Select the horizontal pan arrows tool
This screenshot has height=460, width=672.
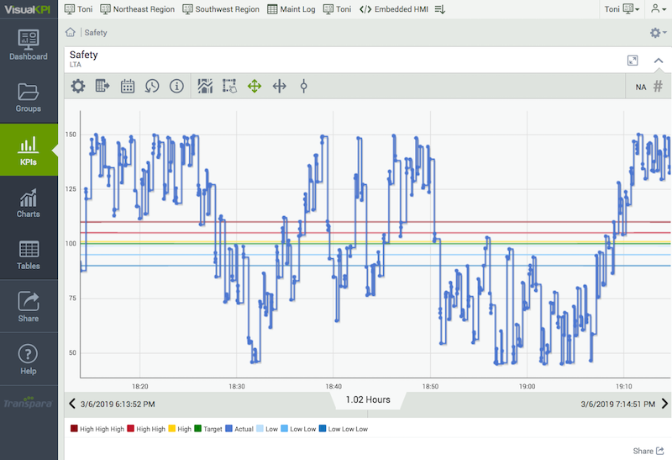point(280,86)
